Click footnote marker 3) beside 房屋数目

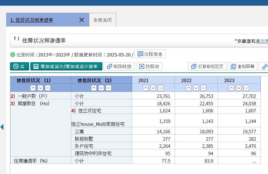pyautogui.click(x=13, y=103)
